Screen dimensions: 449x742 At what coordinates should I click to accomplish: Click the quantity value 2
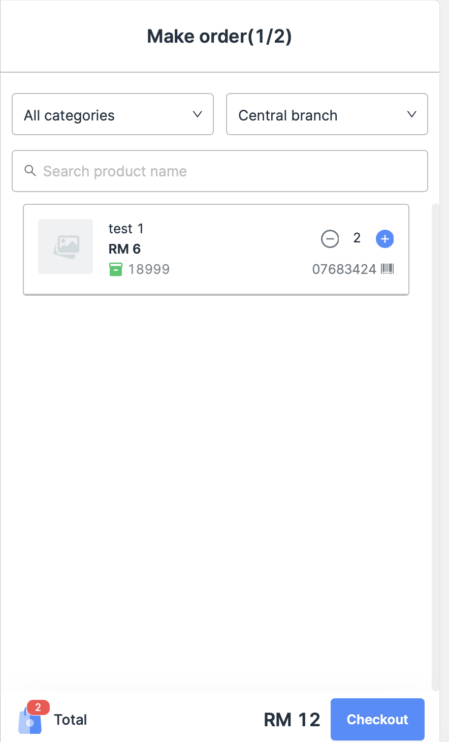pos(357,238)
